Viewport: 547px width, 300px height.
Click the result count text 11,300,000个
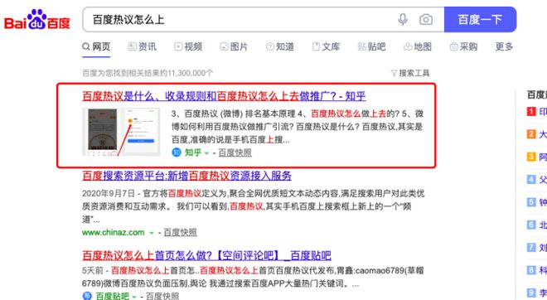(x=190, y=73)
